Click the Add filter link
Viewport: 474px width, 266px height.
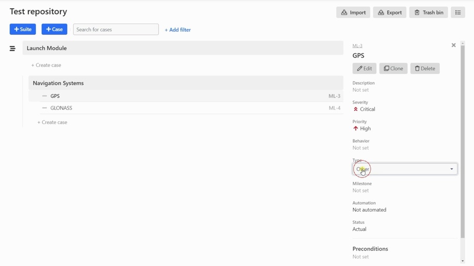tap(178, 30)
